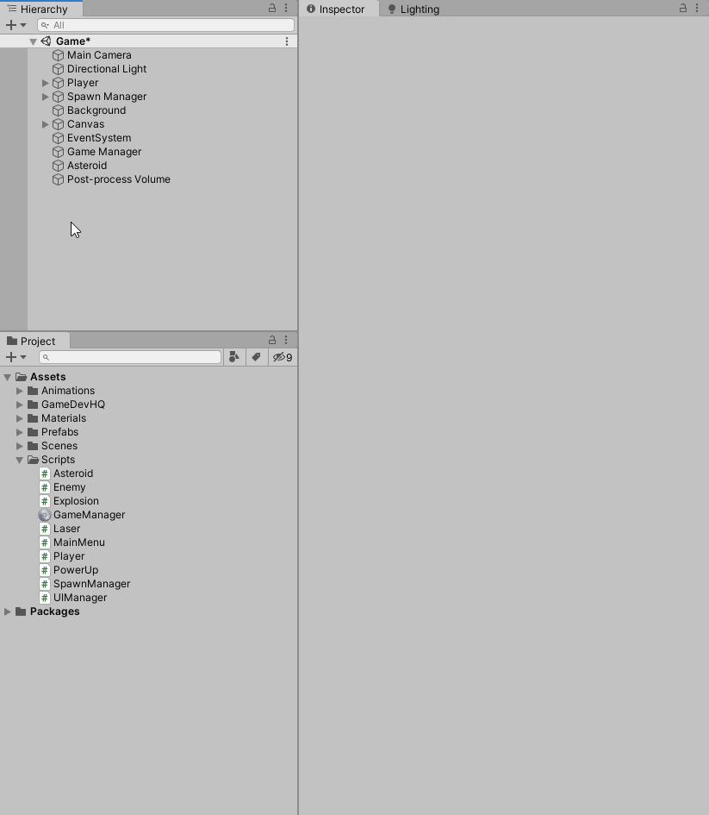
Task: Click the Unity scene icon beside Game
Action: click(46, 41)
